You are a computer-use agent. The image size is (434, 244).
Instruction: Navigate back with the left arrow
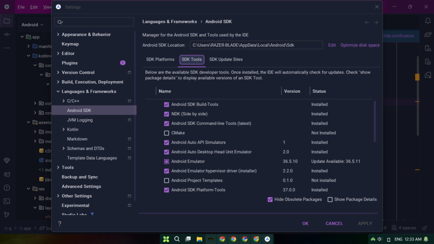pos(367,22)
